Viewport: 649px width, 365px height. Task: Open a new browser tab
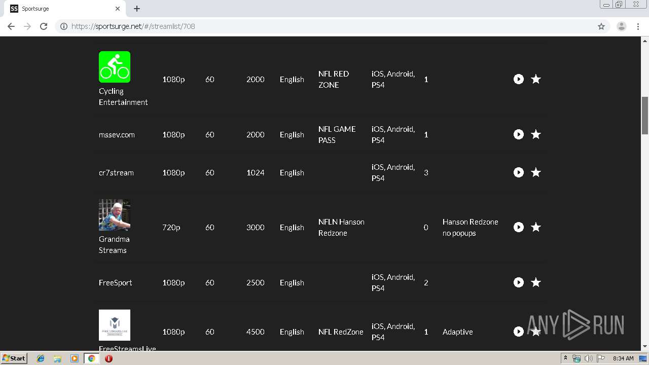(137, 9)
